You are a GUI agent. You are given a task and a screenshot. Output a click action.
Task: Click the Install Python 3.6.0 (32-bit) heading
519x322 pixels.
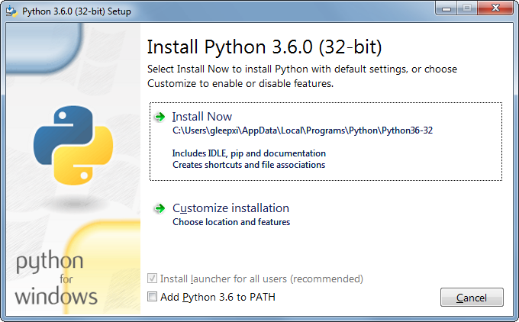[265, 47]
